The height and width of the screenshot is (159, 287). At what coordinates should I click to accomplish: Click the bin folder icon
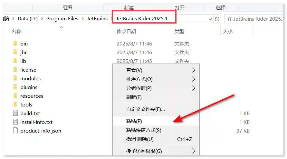pos(15,44)
